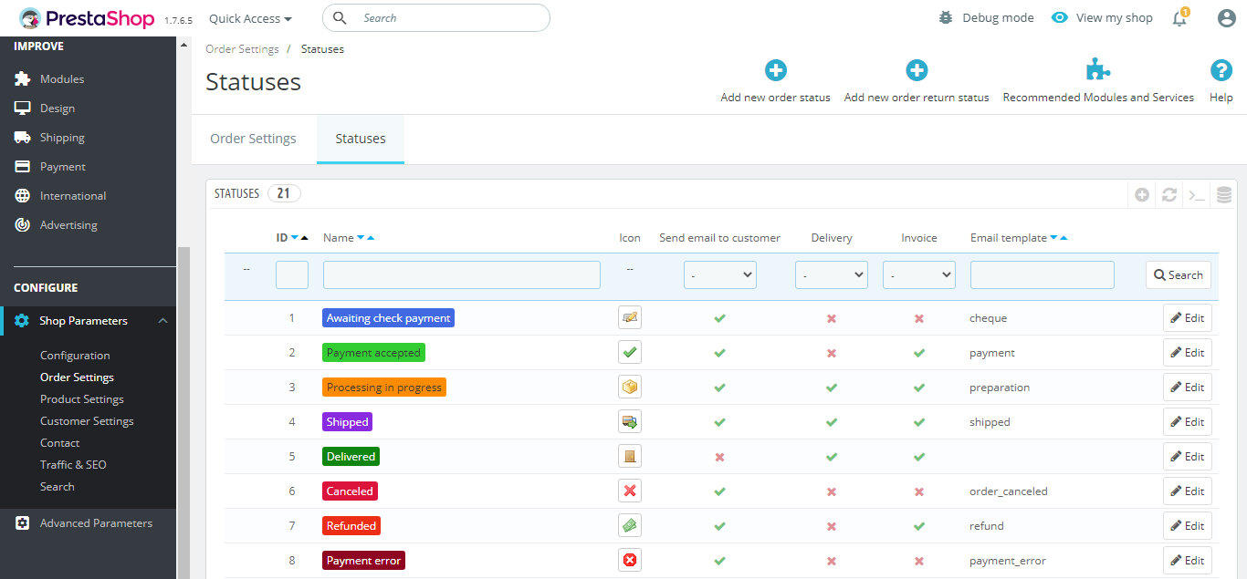
Task: Click the Email template filter field
Action: [x=1043, y=274]
